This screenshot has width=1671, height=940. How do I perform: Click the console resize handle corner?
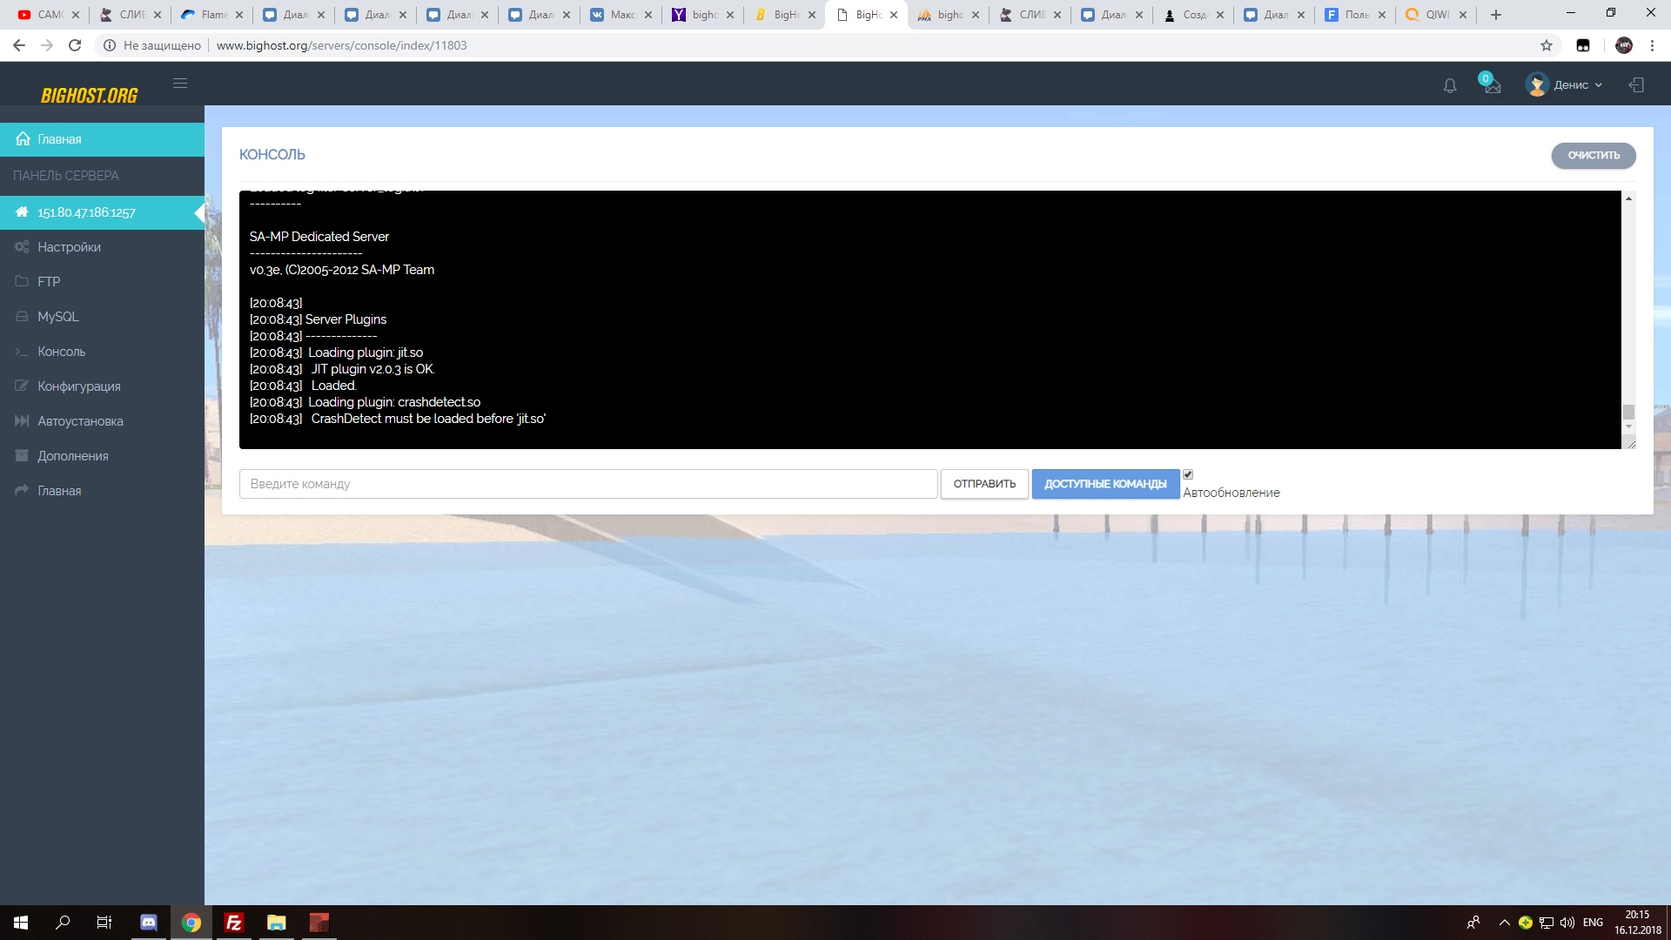pyautogui.click(x=1630, y=443)
